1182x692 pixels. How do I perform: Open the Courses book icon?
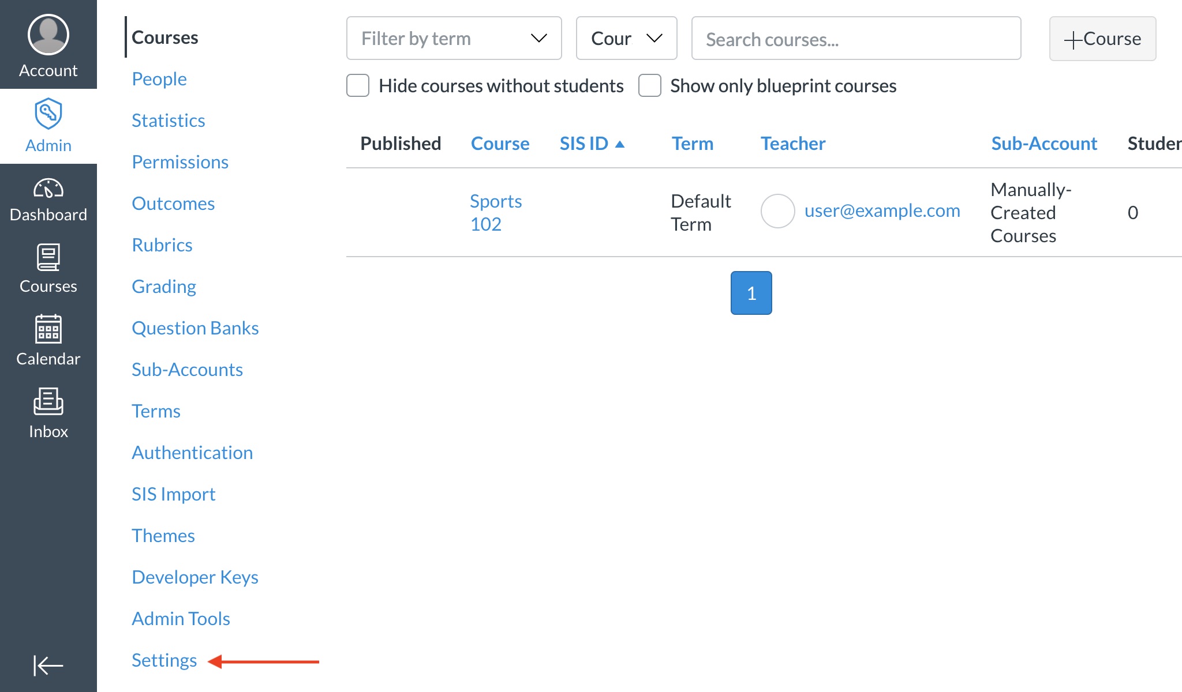48,257
